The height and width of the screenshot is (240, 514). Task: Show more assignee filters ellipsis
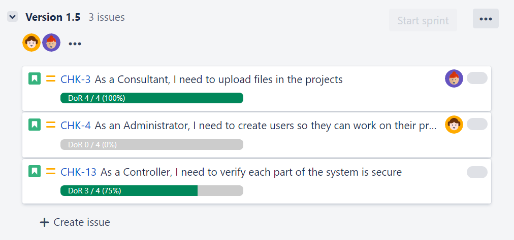75,44
